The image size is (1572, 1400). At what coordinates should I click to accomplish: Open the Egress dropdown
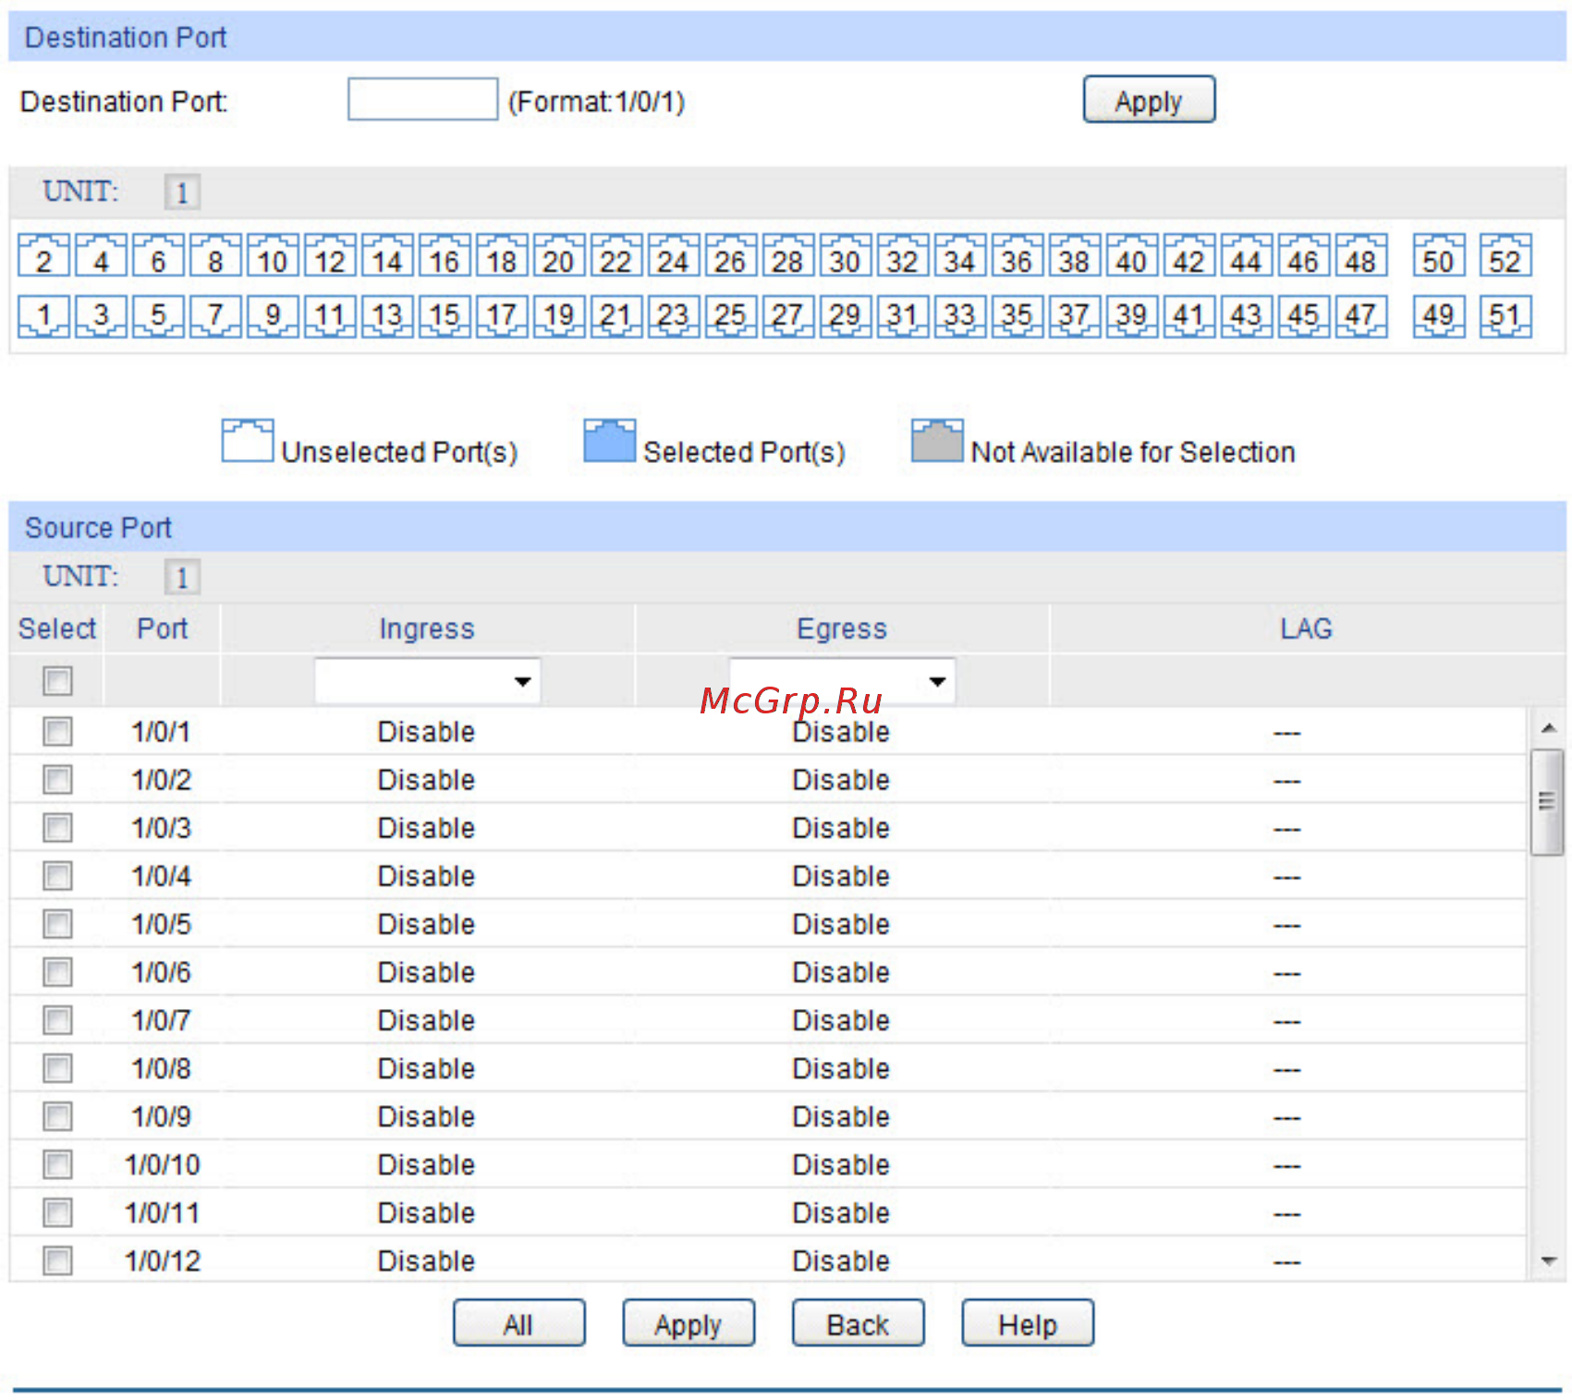click(x=842, y=681)
